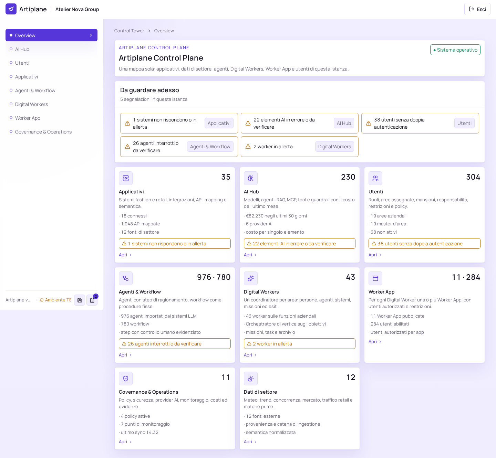Click the Digital Workers tag in alert box
Image resolution: width=496 pixels, height=458 pixels.
334,147
